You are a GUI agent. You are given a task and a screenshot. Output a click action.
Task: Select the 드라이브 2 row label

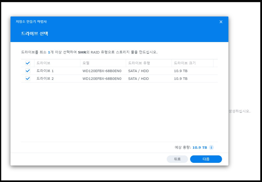pyautogui.click(x=45, y=78)
